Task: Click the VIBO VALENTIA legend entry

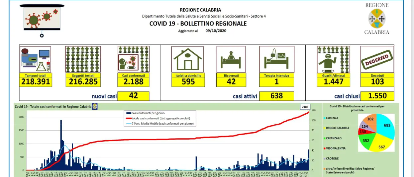Action: click(334, 148)
